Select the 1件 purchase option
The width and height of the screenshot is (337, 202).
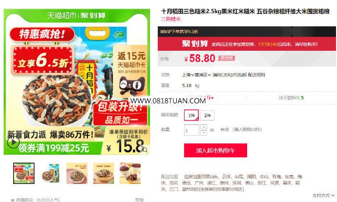(191, 115)
